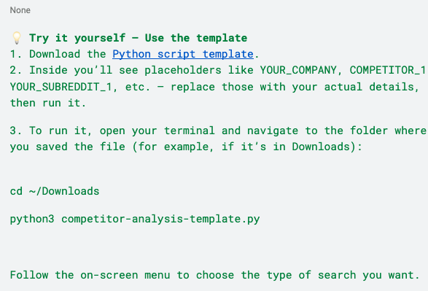The width and height of the screenshot is (428, 291).
Task: Click the YOUR_SUBREDDIT_1 placeholder text
Action: tap(61, 87)
